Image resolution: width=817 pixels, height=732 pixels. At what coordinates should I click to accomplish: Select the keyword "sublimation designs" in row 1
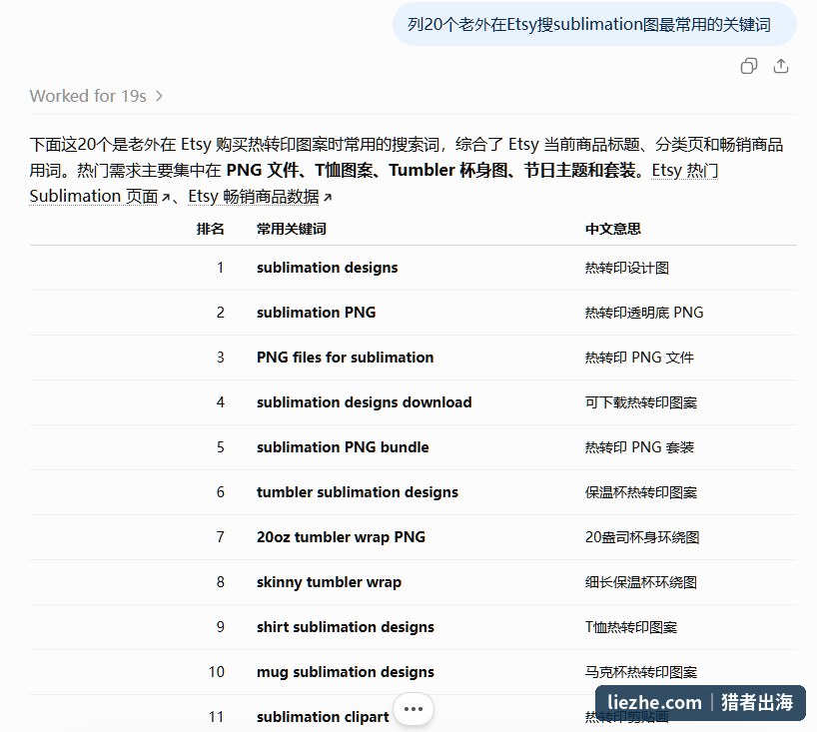point(328,268)
